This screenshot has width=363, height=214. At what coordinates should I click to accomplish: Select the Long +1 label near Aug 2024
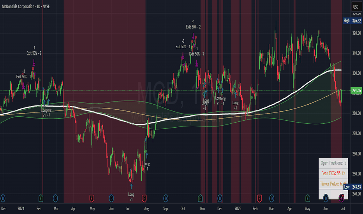[146, 166]
